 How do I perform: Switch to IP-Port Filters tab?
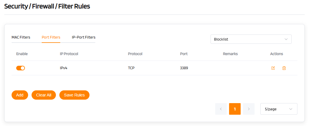pos(84,37)
